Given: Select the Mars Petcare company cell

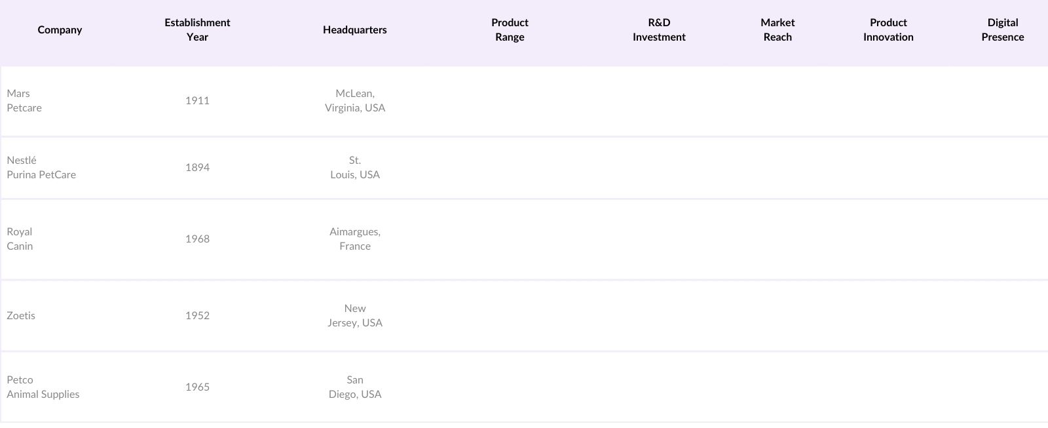Looking at the screenshot, I should point(24,101).
